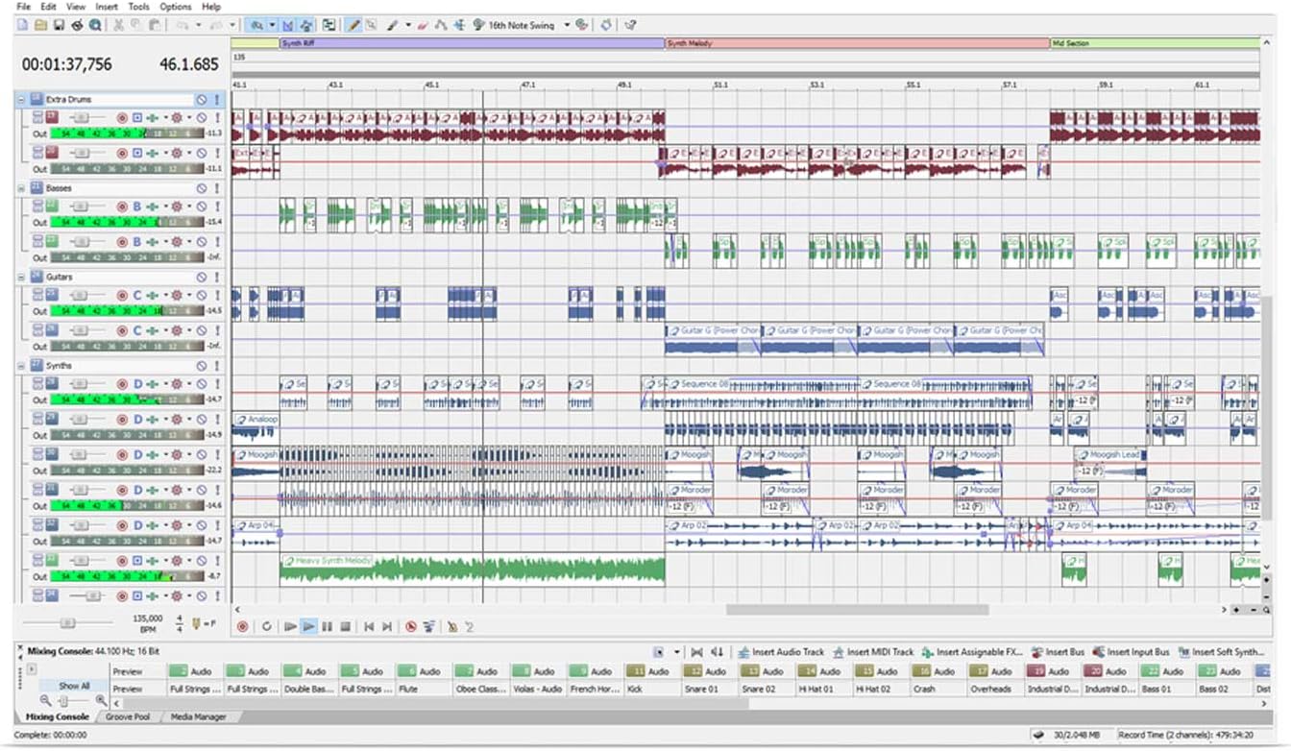Viewport: 1291px width, 751px height.
Task: Click the Show All button in Mixing Console
Action: pyautogui.click(x=77, y=685)
